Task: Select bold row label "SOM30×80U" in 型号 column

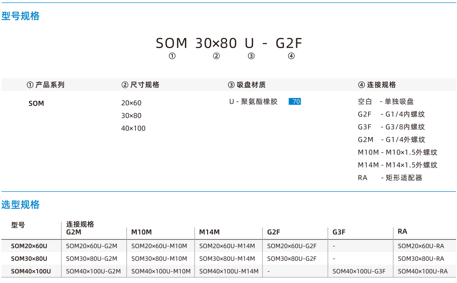Action: pos(29,259)
